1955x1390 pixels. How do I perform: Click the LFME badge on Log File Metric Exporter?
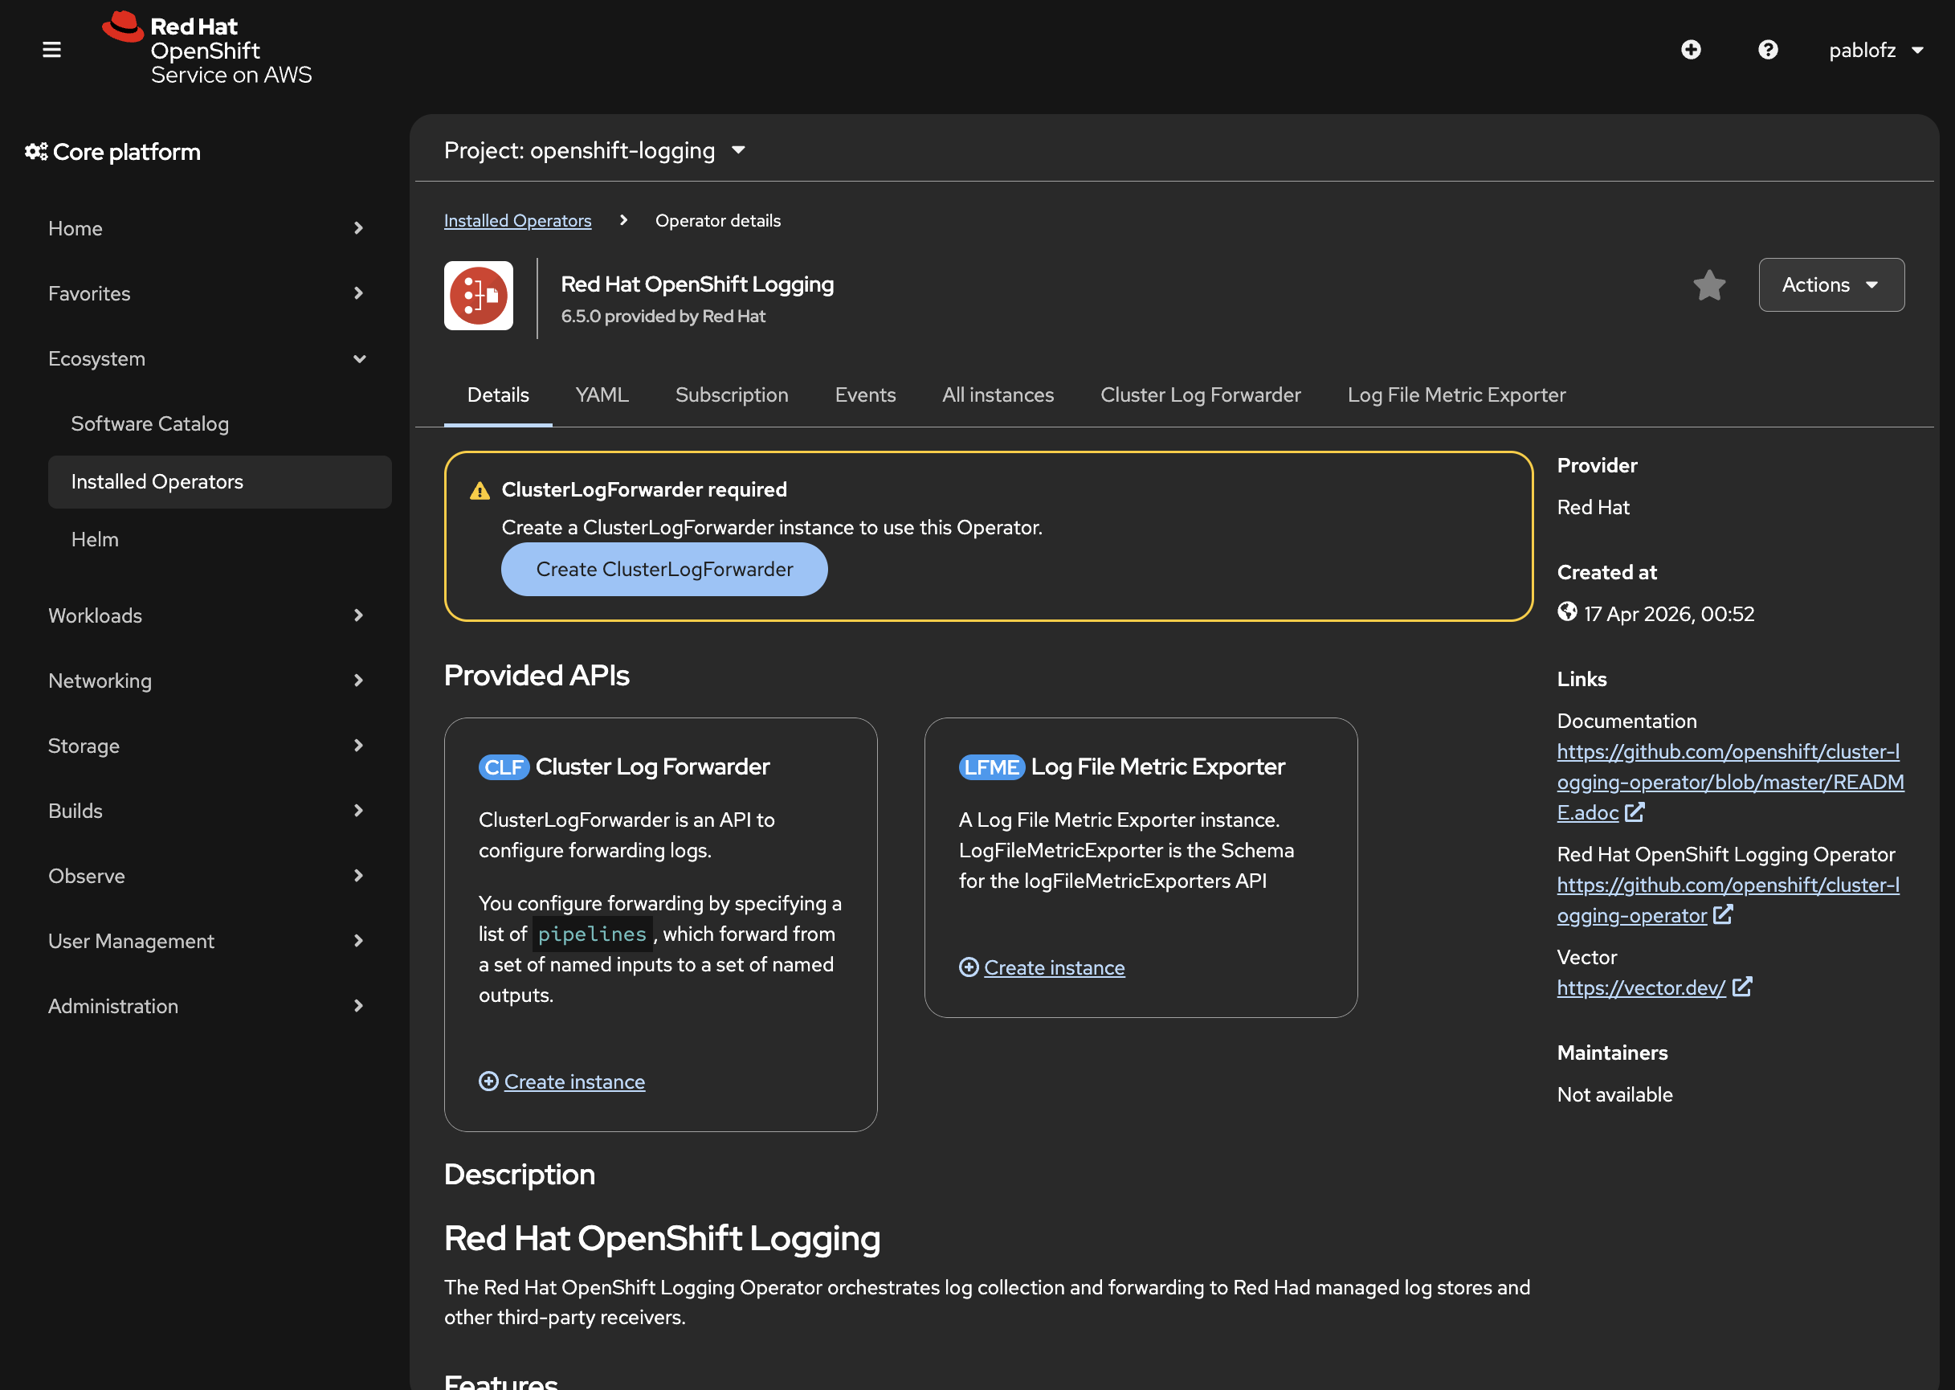click(991, 767)
